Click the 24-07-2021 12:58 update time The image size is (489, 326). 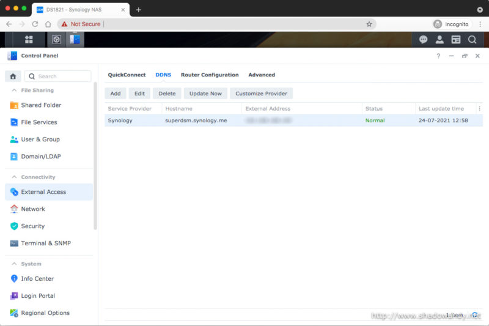tap(443, 120)
